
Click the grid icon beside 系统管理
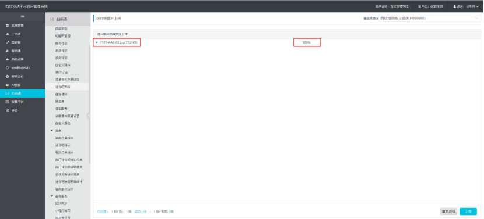point(7,26)
